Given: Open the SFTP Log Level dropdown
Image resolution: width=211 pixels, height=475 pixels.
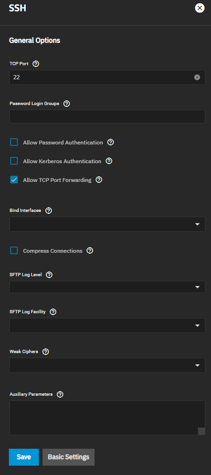Looking at the screenshot, I should point(107,287).
